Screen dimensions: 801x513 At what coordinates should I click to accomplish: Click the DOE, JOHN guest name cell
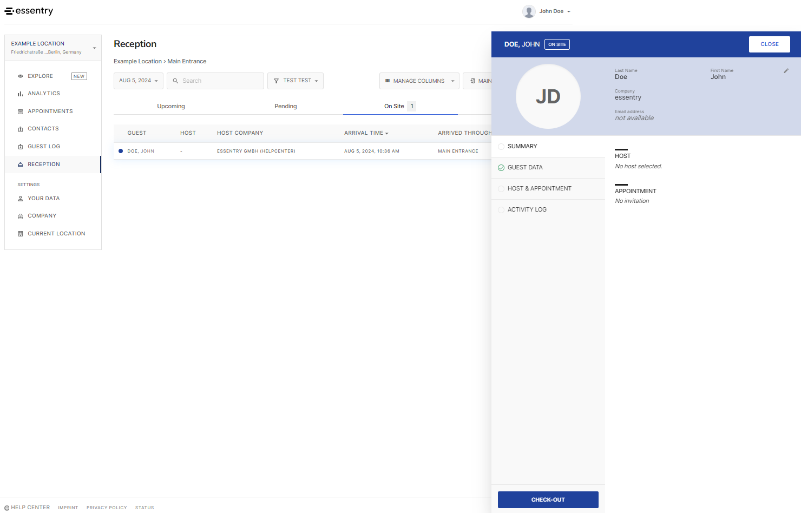click(x=141, y=152)
